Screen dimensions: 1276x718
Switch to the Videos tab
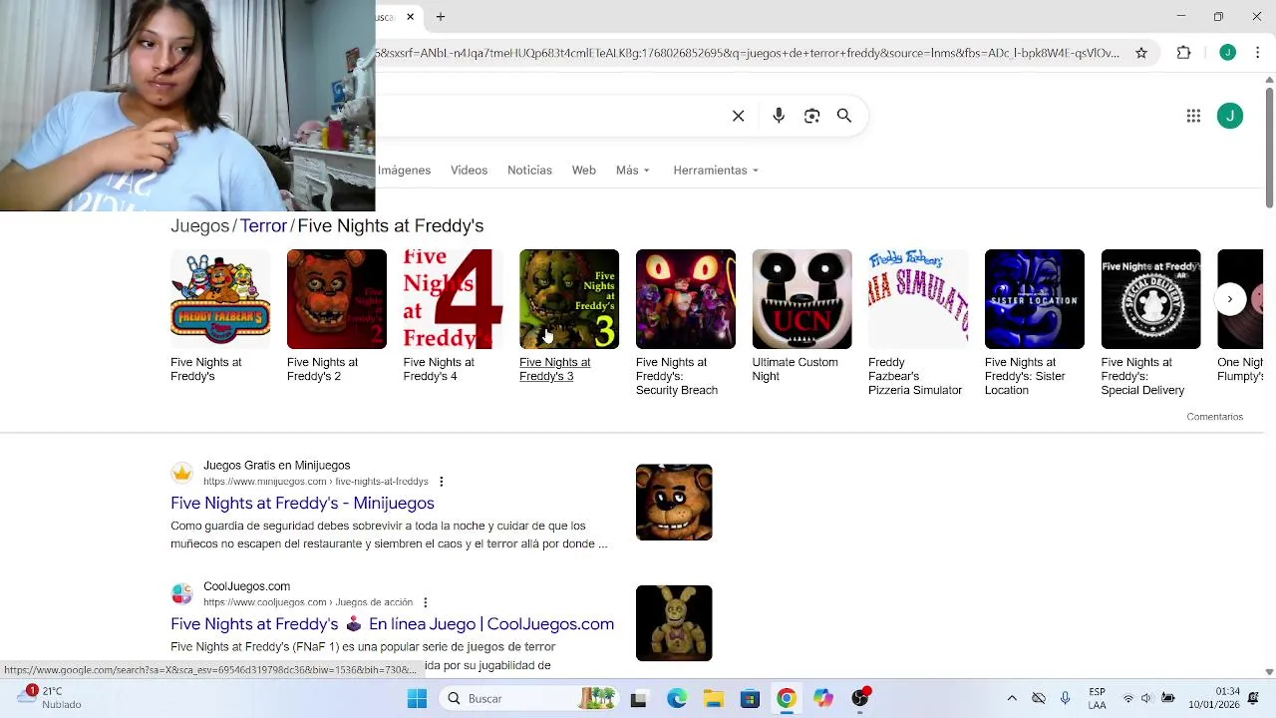point(469,171)
